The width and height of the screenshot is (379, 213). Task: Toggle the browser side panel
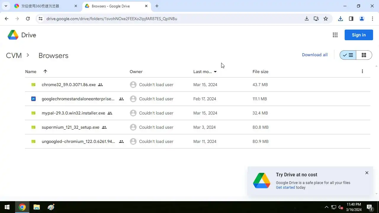[351, 19]
